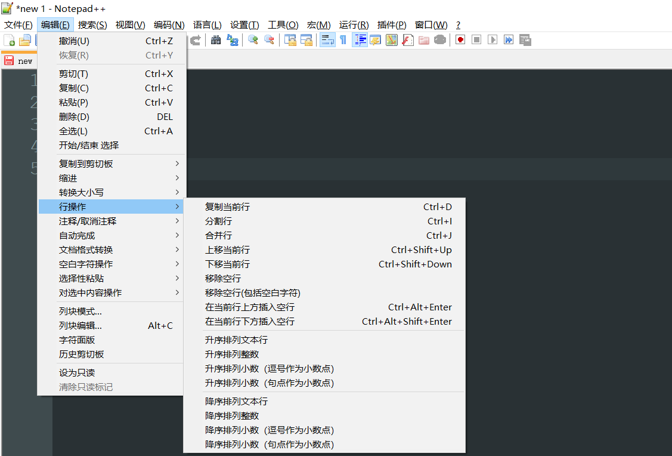Click the Zoom in magnifier icon

click(253, 41)
